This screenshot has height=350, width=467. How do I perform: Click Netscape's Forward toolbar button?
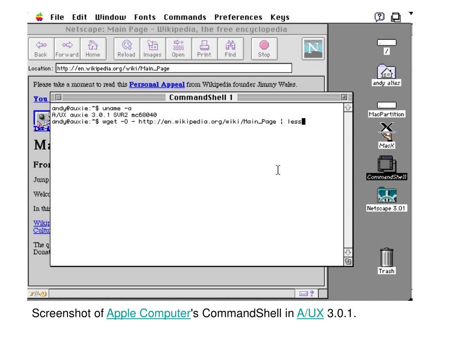click(x=67, y=49)
